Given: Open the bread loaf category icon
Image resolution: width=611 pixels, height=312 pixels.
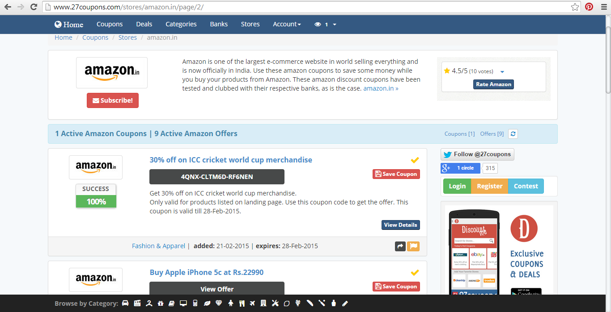Looking at the screenshot, I should (310, 303).
